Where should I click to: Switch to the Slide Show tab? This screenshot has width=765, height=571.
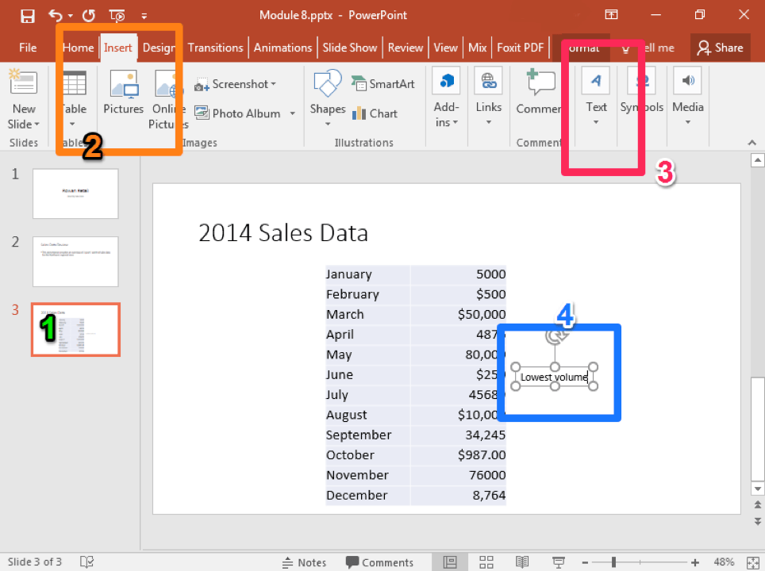point(351,48)
